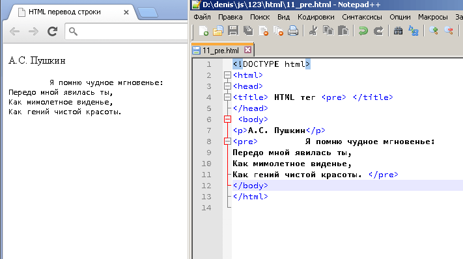Click 'Передо мной явилась ты,' in editor
Image resolution: width=463 pixels, height=259 pixels.
point(292,153)
